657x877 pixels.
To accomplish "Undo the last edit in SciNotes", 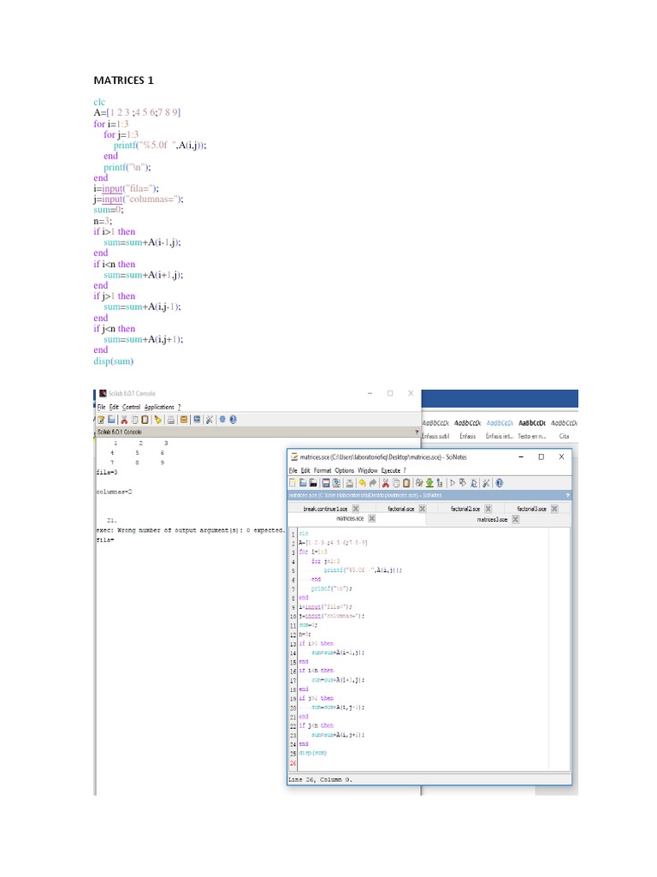I will point(362,483).
